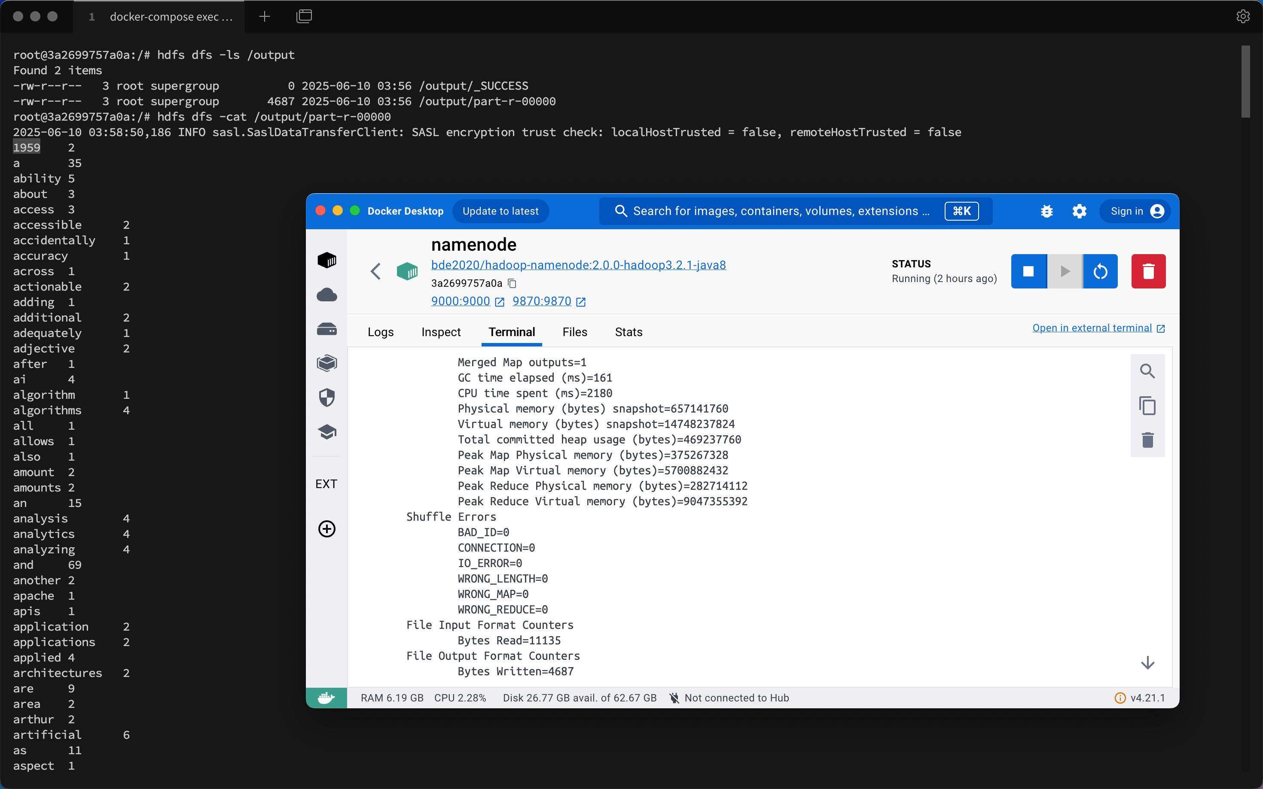The height and width of the screenshot is (789, 1263).
Task: Open Learning center graduation cap icon
Action: (x=327, y=432)
